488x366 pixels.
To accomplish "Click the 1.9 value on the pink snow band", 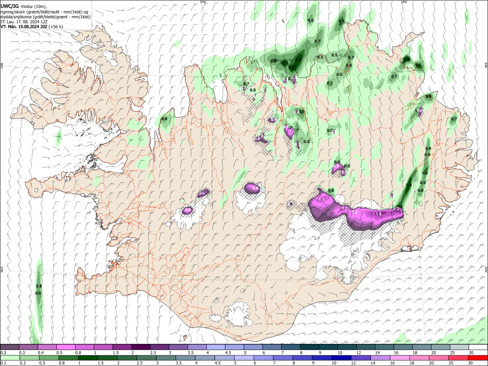I will pyautogui.click(x=379, y=214).
